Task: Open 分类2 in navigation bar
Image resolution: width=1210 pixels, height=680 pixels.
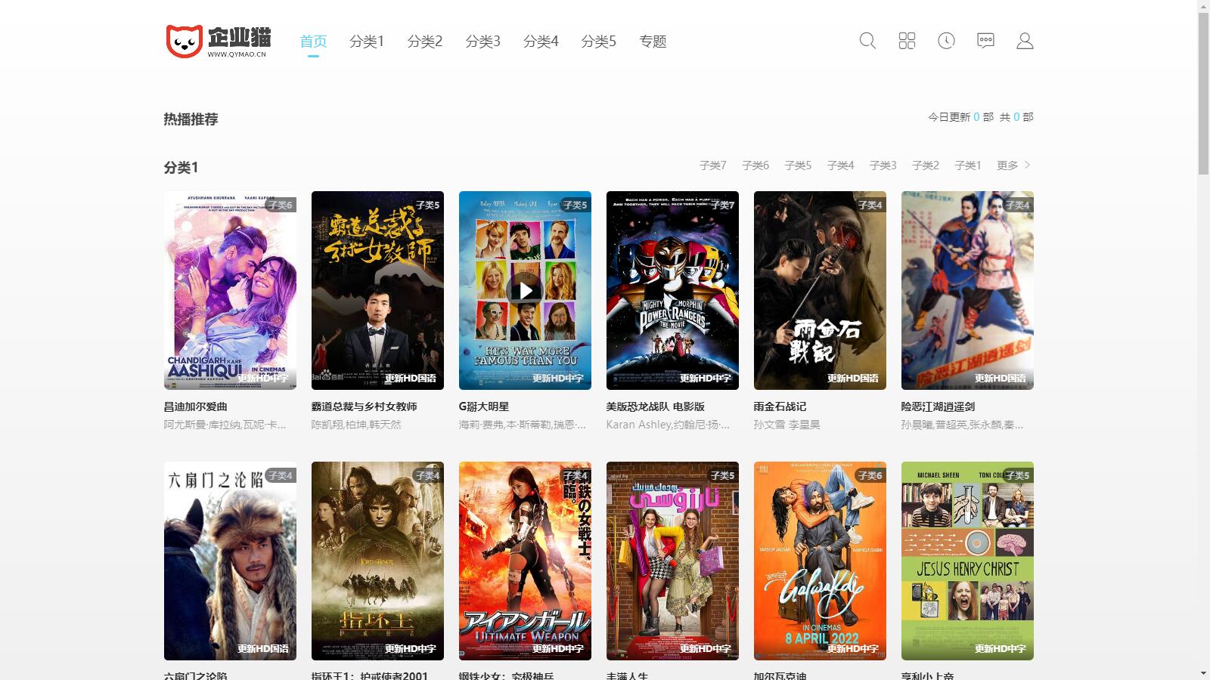Action: [425, 42]
